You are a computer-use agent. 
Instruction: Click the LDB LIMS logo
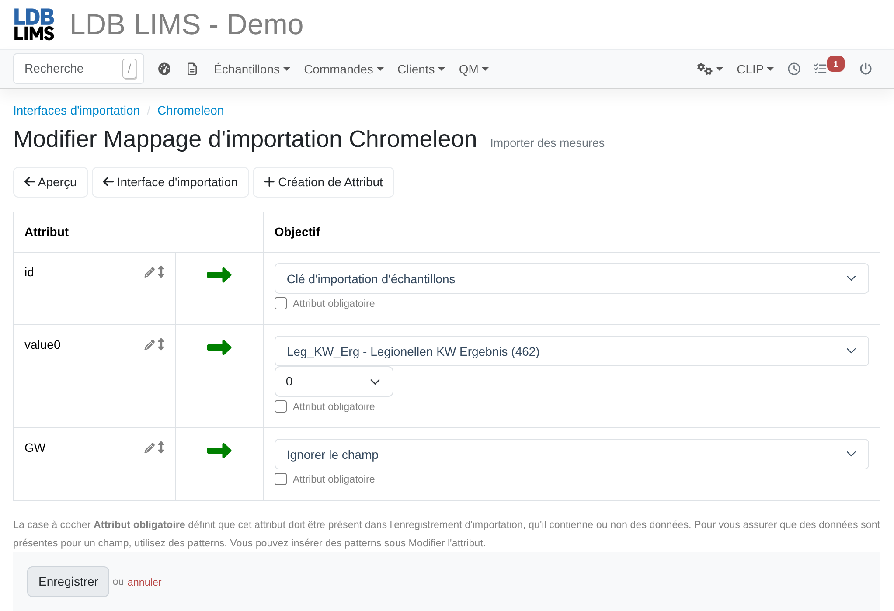(x=34, y=24)
